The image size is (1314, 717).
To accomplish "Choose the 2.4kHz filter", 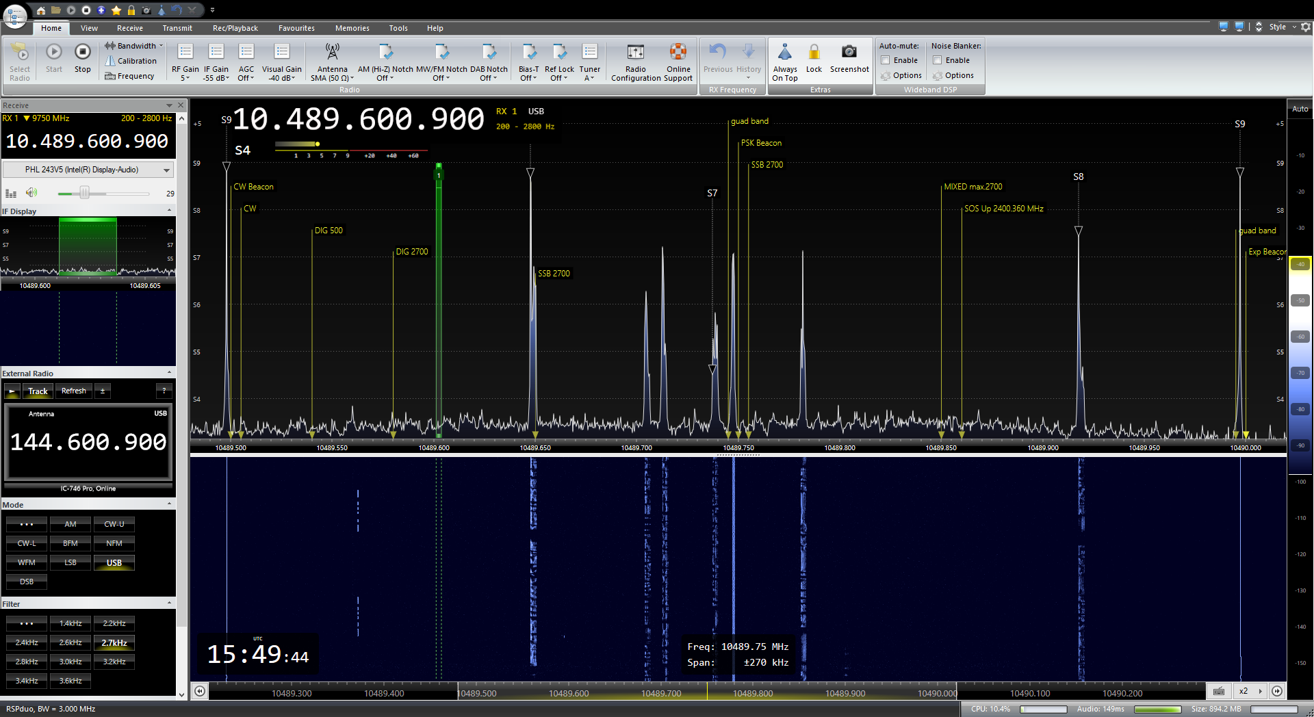I will (x=27, y=642).
